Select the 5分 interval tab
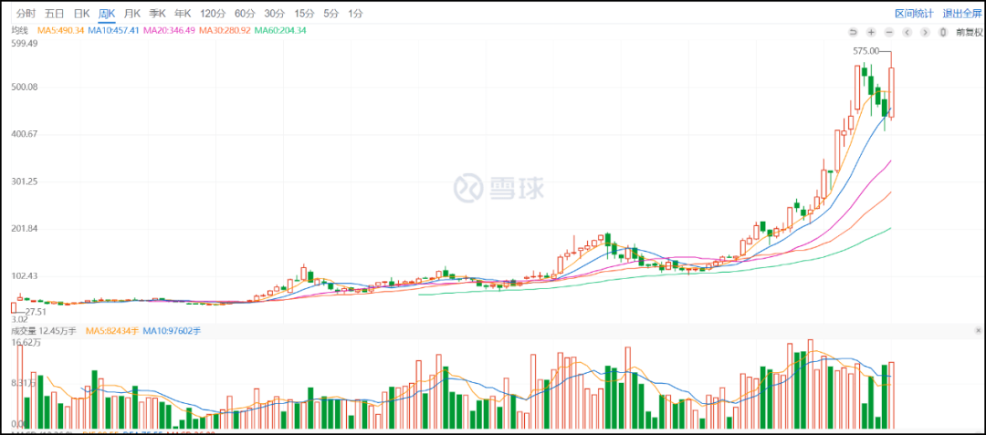986x435 pixels. click(x=330, y=14)
